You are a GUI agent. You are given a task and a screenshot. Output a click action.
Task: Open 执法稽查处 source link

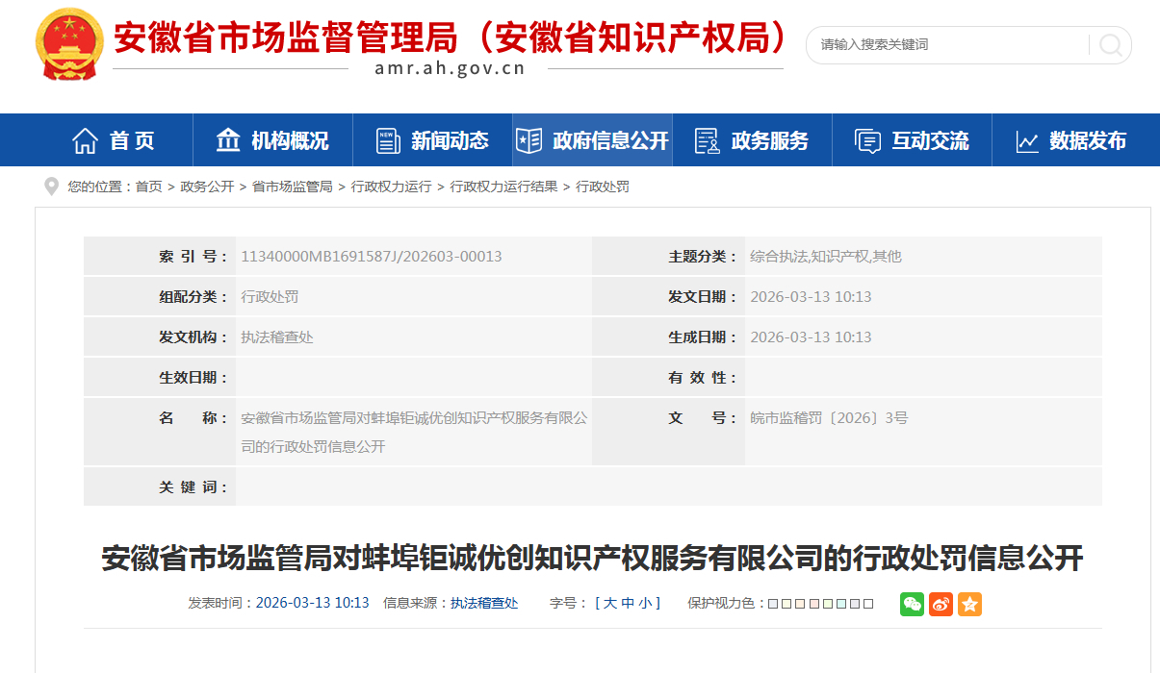pos(484,603)
